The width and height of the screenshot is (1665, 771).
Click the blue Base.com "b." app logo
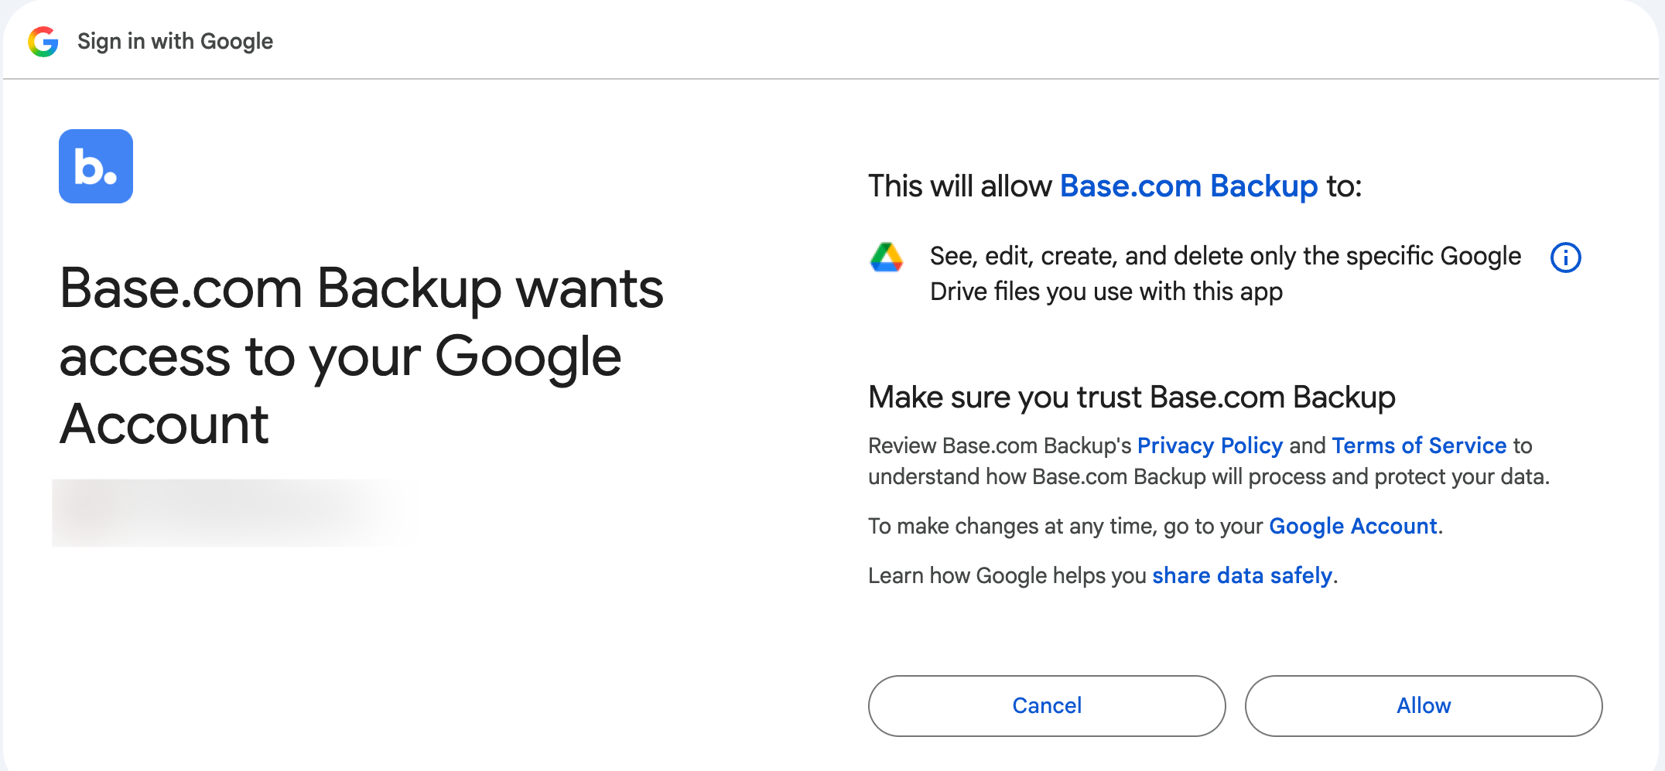coord(96,166)
